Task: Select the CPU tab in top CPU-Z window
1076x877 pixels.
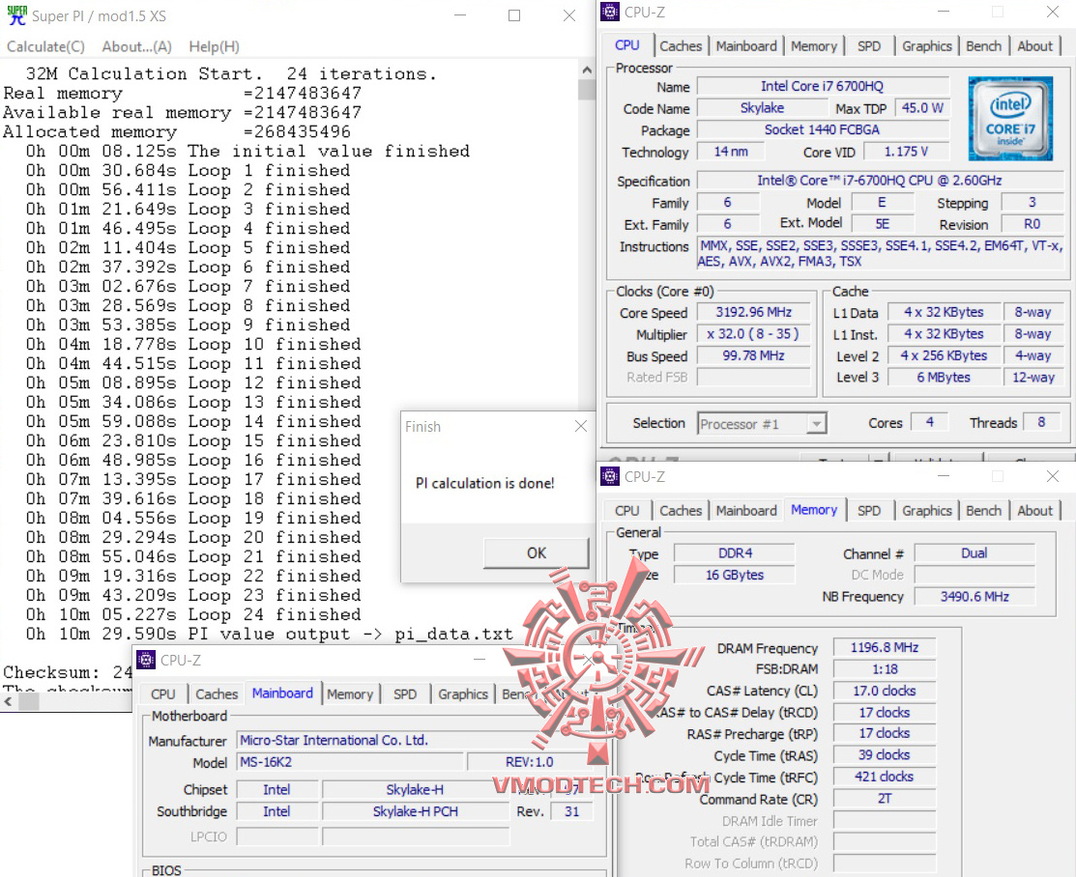Action: (x=627, y=45)
